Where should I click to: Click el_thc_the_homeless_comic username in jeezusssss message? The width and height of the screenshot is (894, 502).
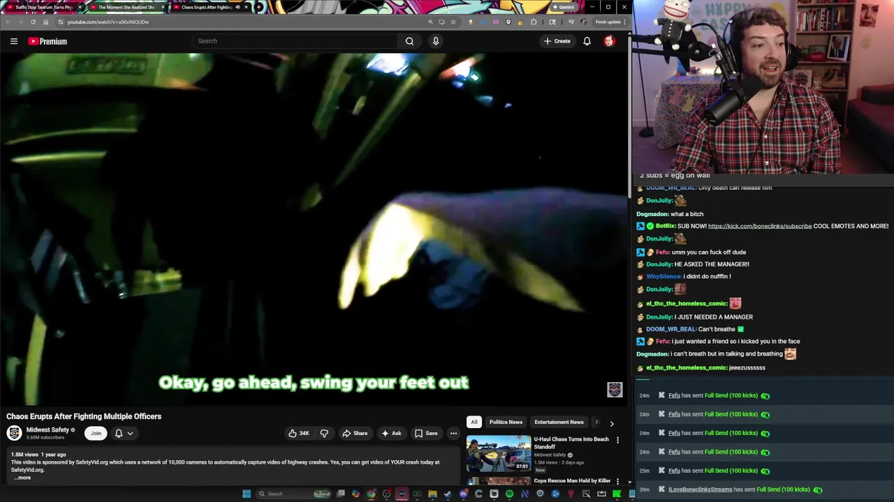pyautogui.click(x=687, y=367)
